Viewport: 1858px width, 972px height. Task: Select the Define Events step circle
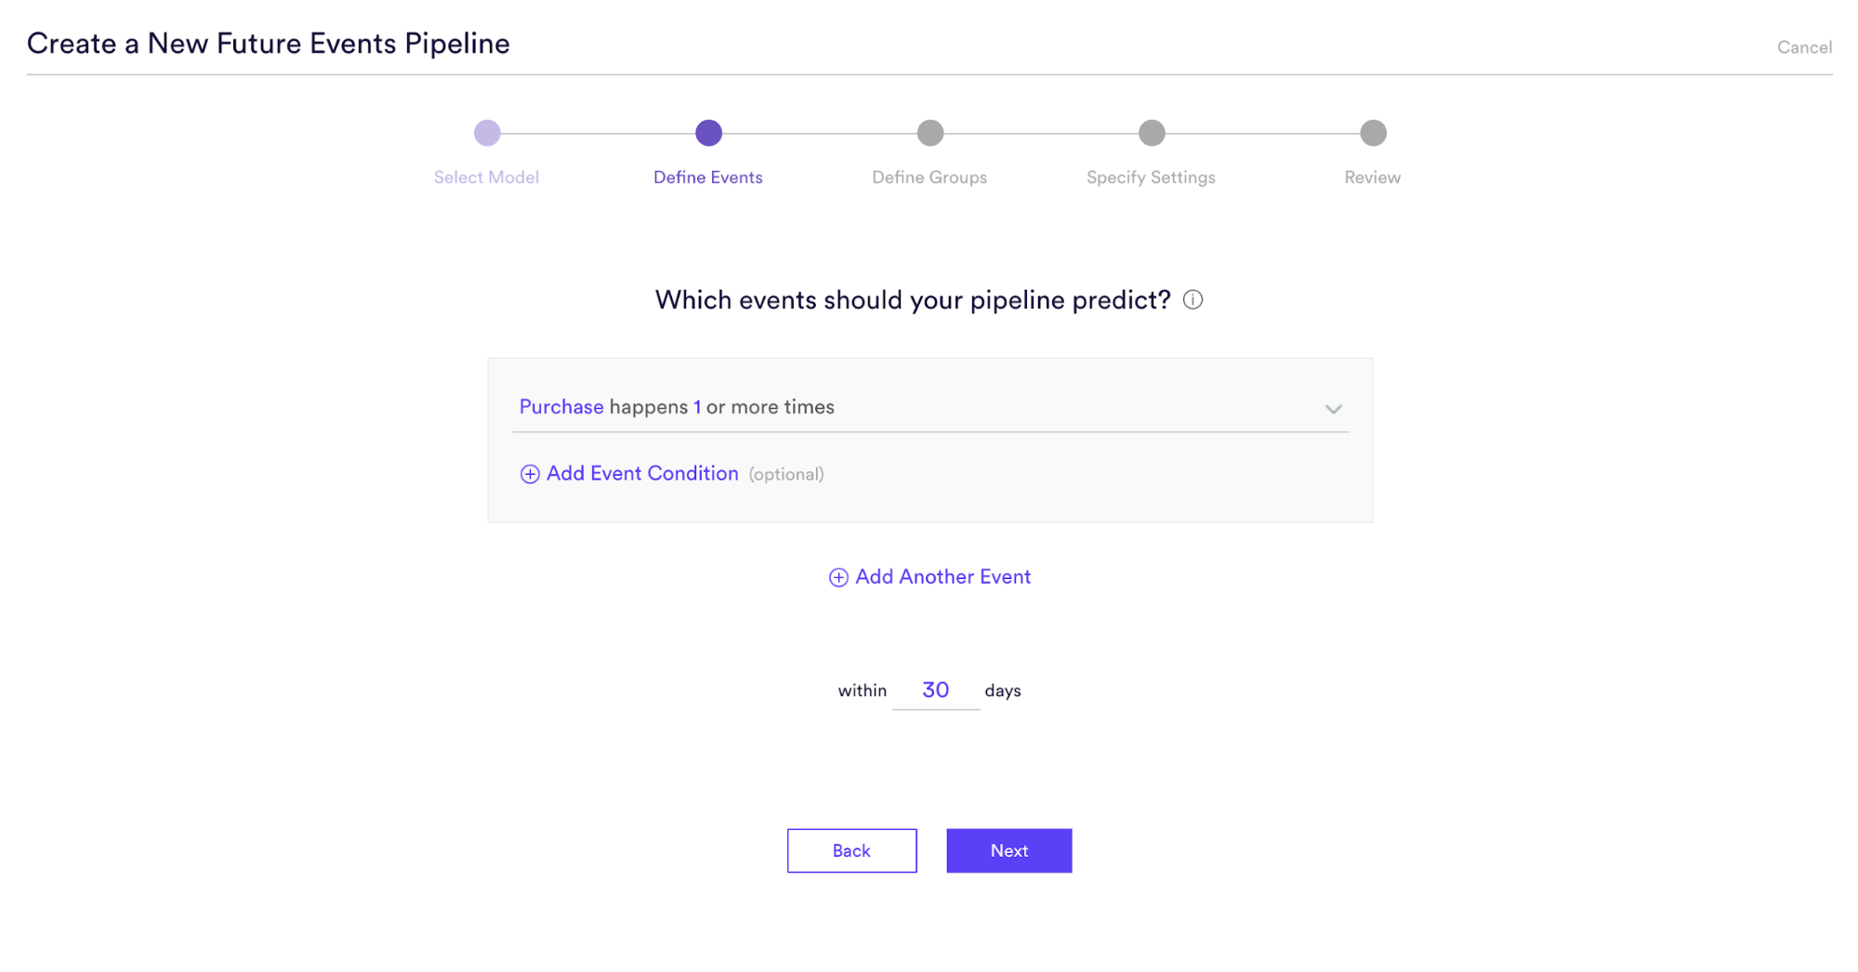708,133
